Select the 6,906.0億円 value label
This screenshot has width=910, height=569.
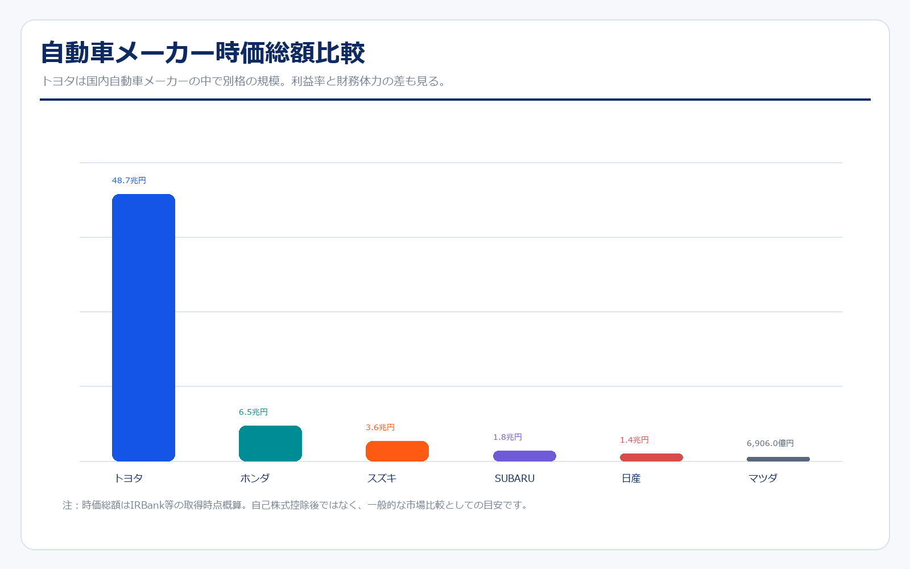tap(770, 443)
